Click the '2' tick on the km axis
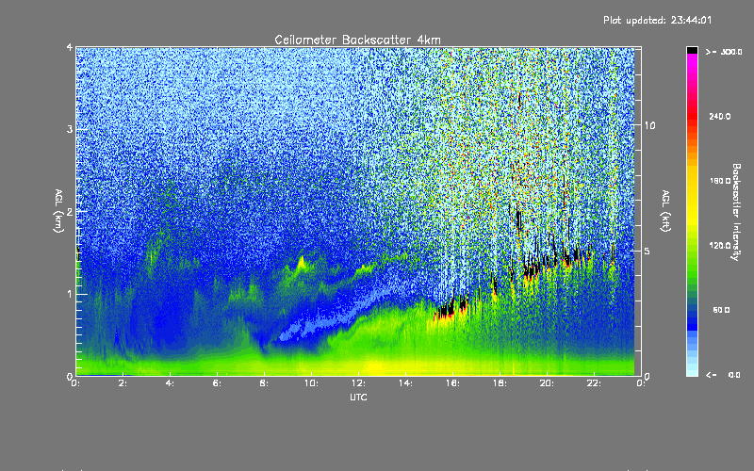The image size is (754, 471). coord(70,211)
